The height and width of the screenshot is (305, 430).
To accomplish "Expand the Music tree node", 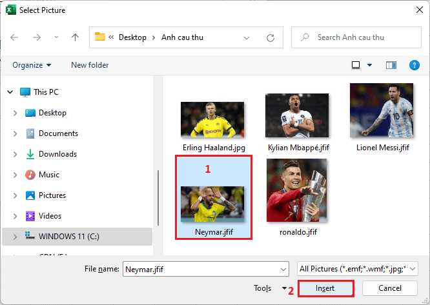I will click(15, 175).
